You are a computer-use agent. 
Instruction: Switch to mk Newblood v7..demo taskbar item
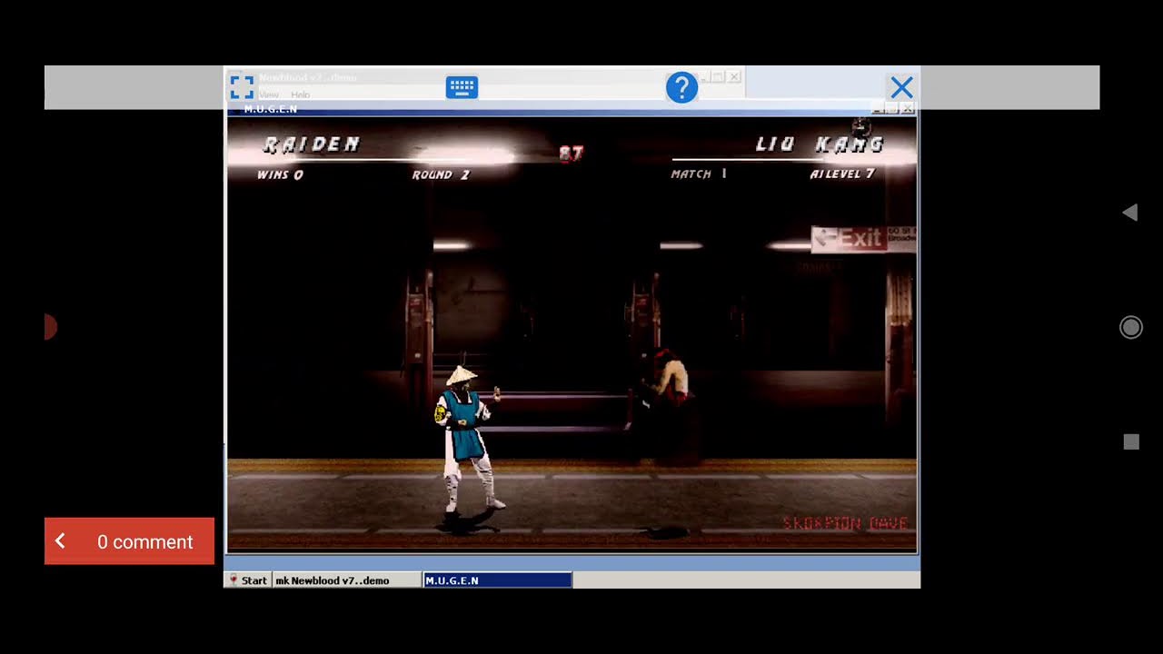point(347,580)
